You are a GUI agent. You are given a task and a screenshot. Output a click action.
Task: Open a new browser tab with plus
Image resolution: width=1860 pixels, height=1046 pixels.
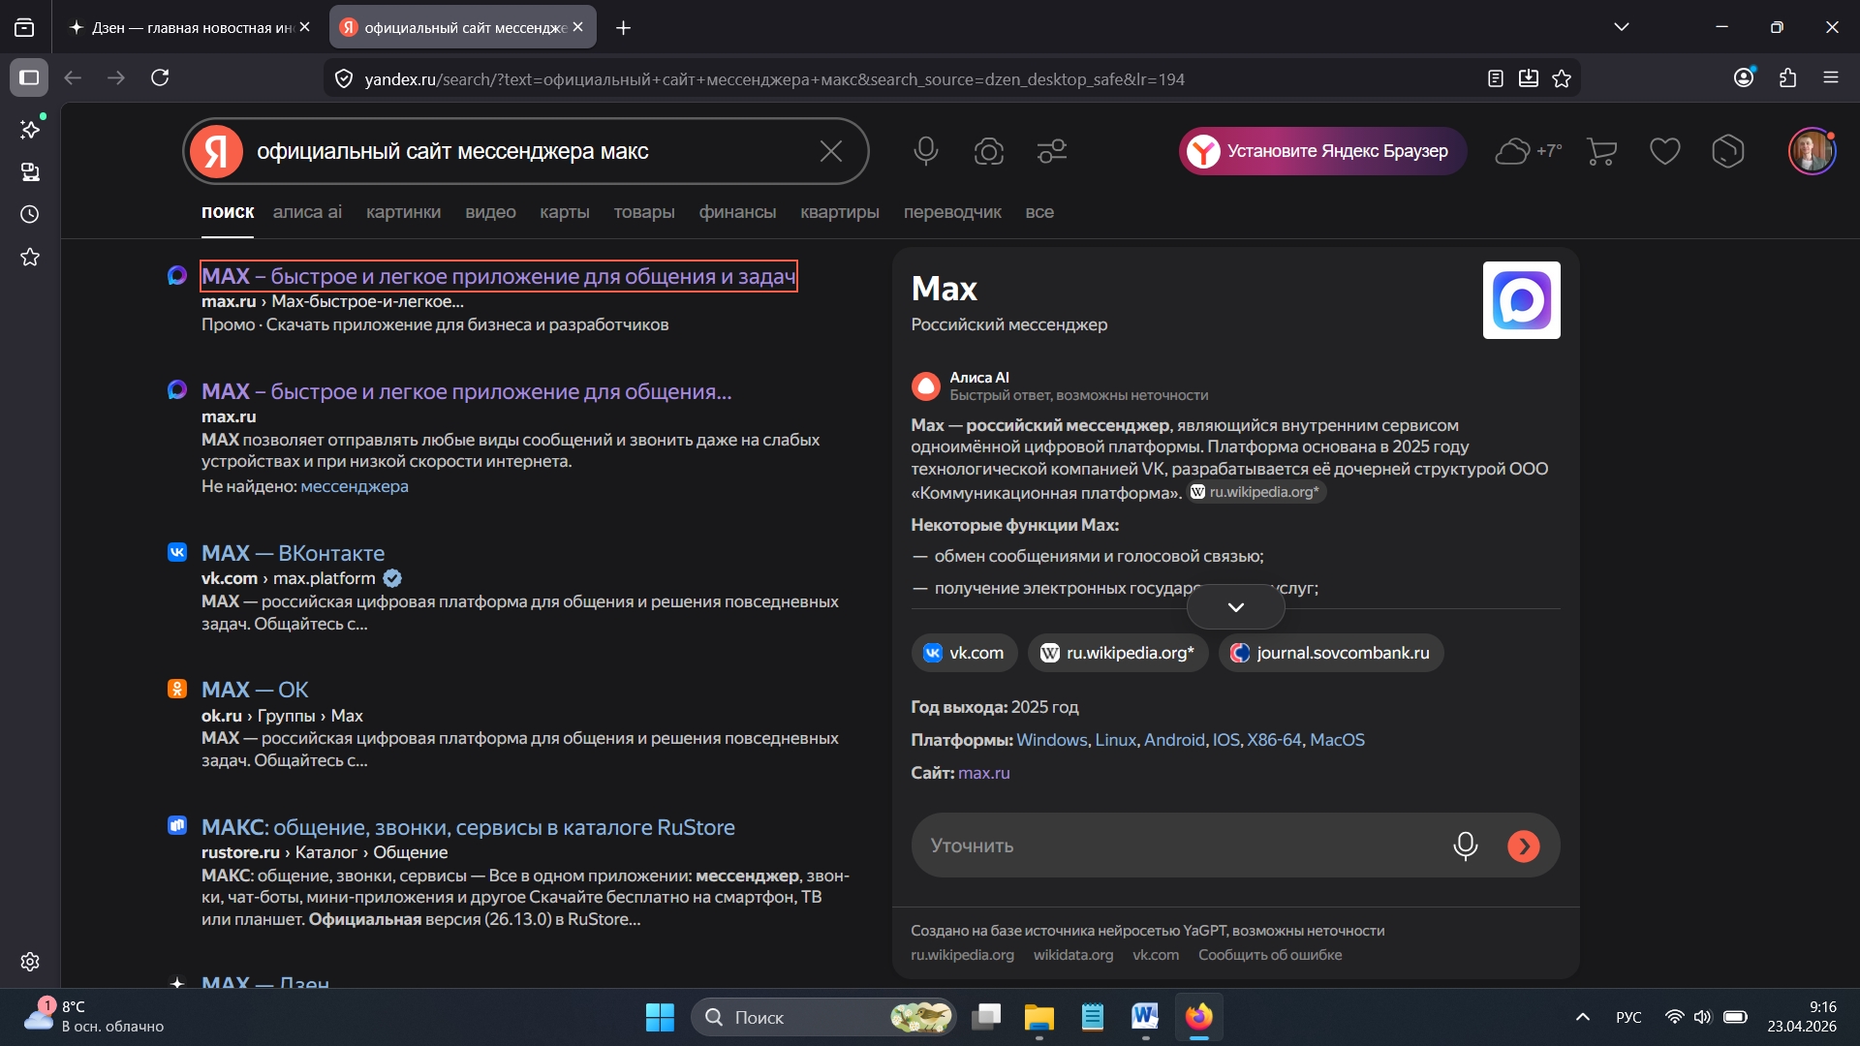(x=624, y=27)
